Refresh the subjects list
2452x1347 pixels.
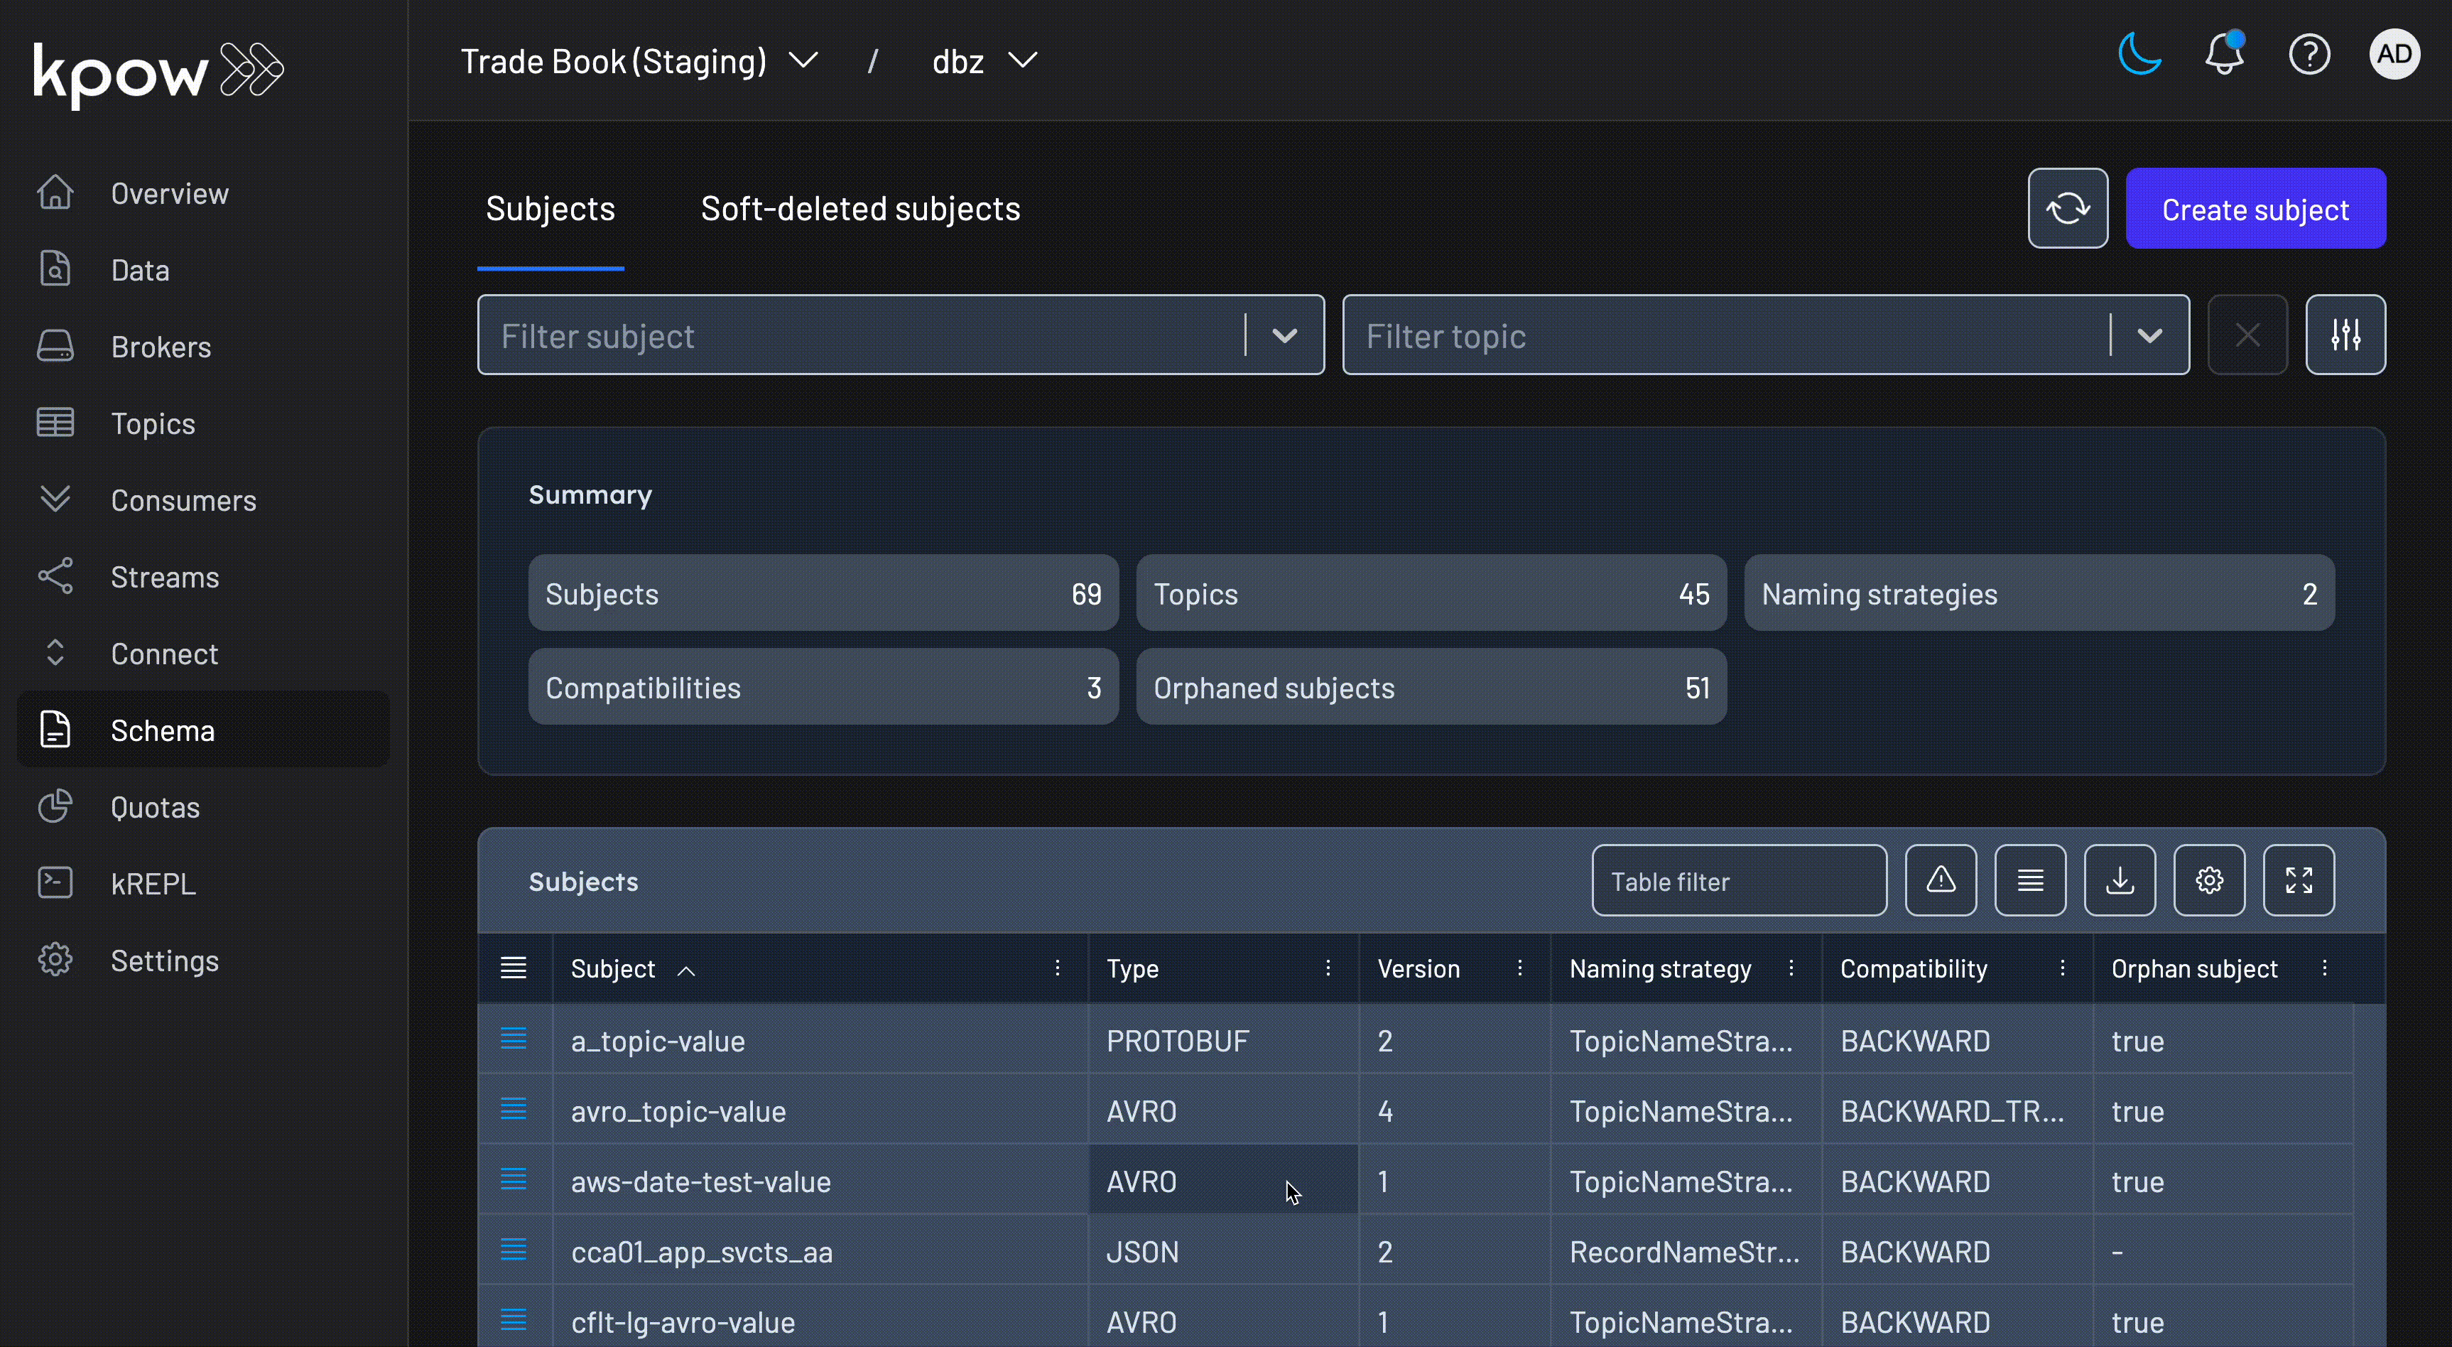pyautogui.click(x=2068, y=207)
